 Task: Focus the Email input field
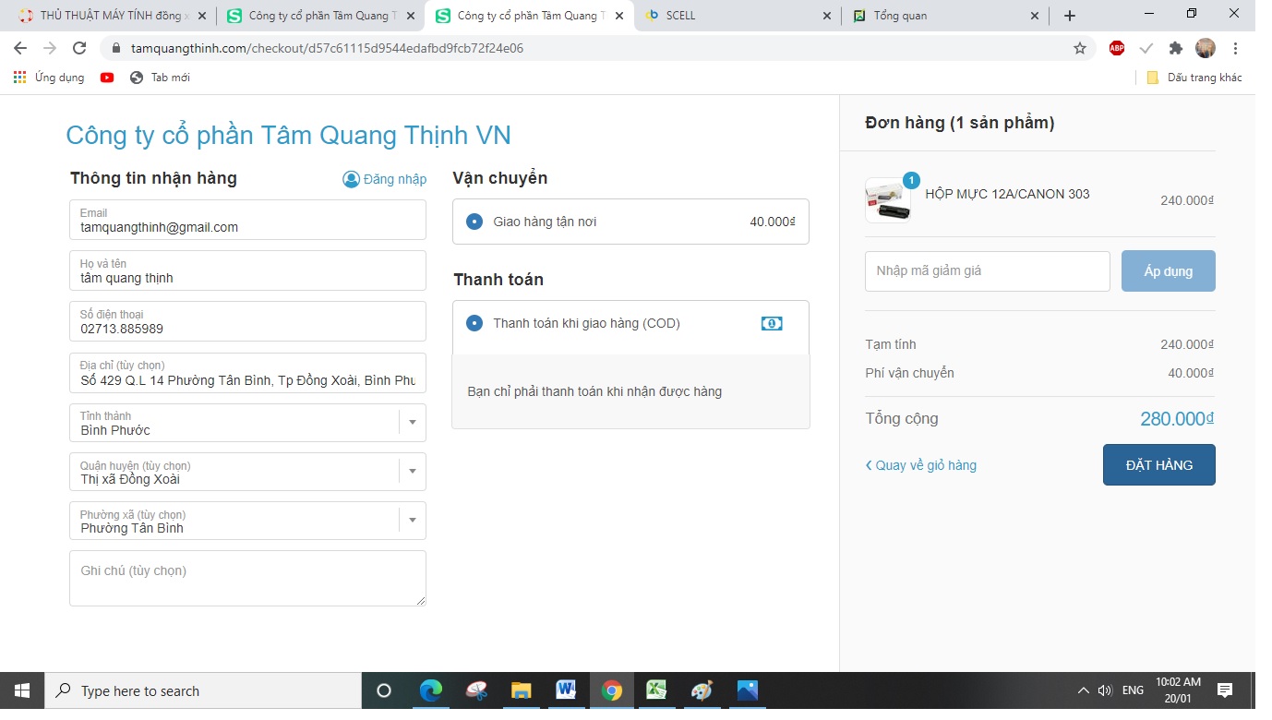[247, 220]
